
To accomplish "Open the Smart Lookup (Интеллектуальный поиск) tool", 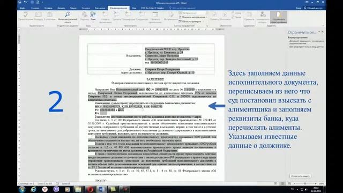I will point(68,17).
